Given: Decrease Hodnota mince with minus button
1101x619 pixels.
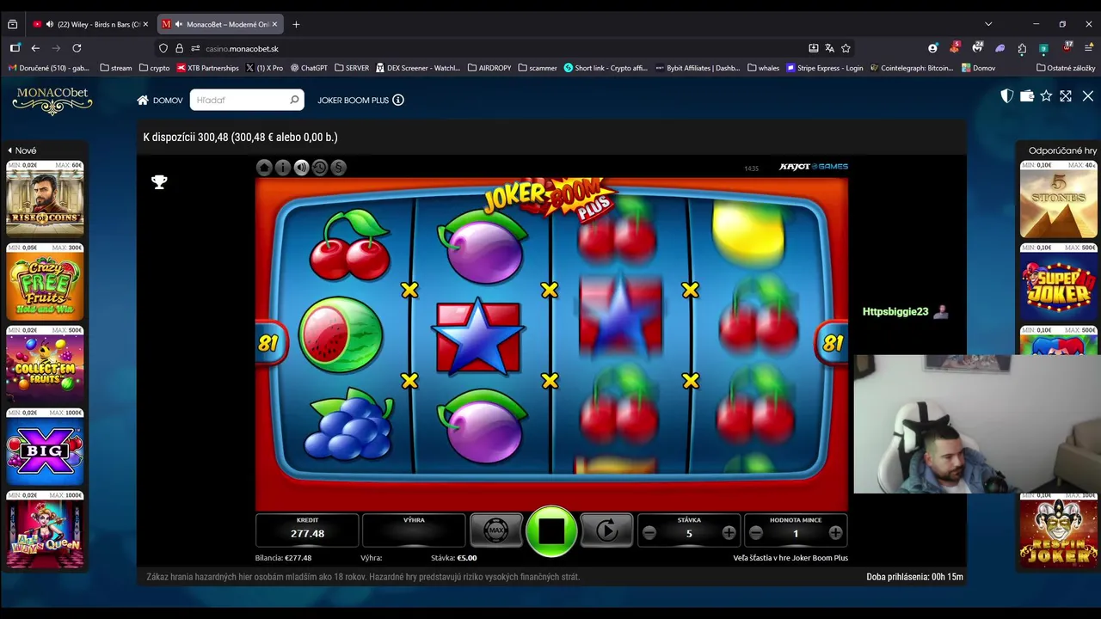Looking at the screenshot, I should point(756,533).
